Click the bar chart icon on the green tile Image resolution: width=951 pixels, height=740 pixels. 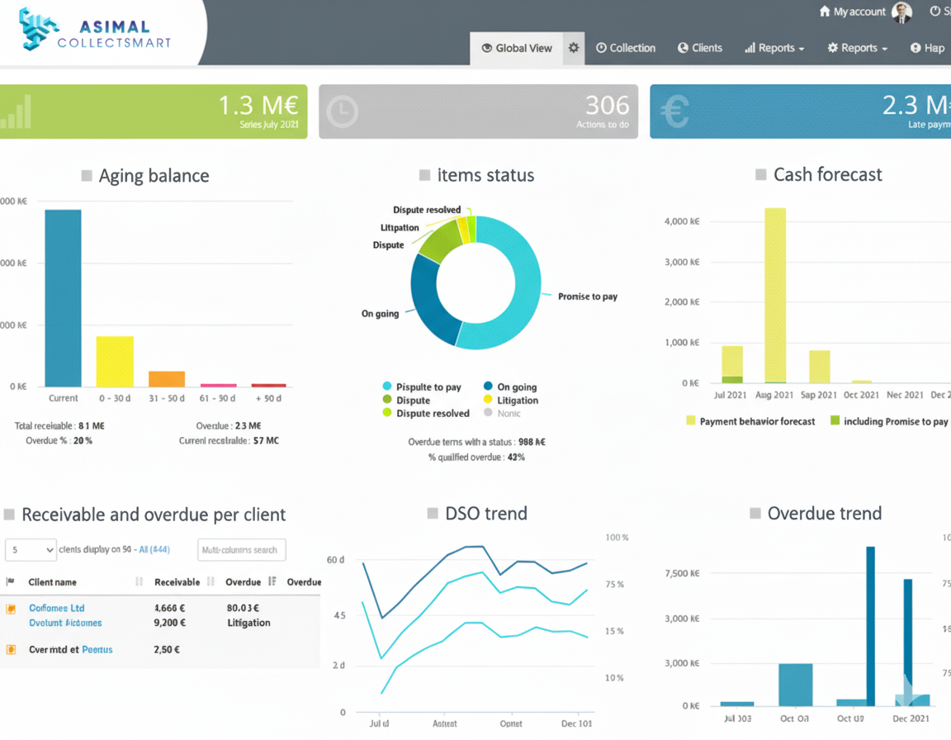pyautogui.click(x=17, y=111)
